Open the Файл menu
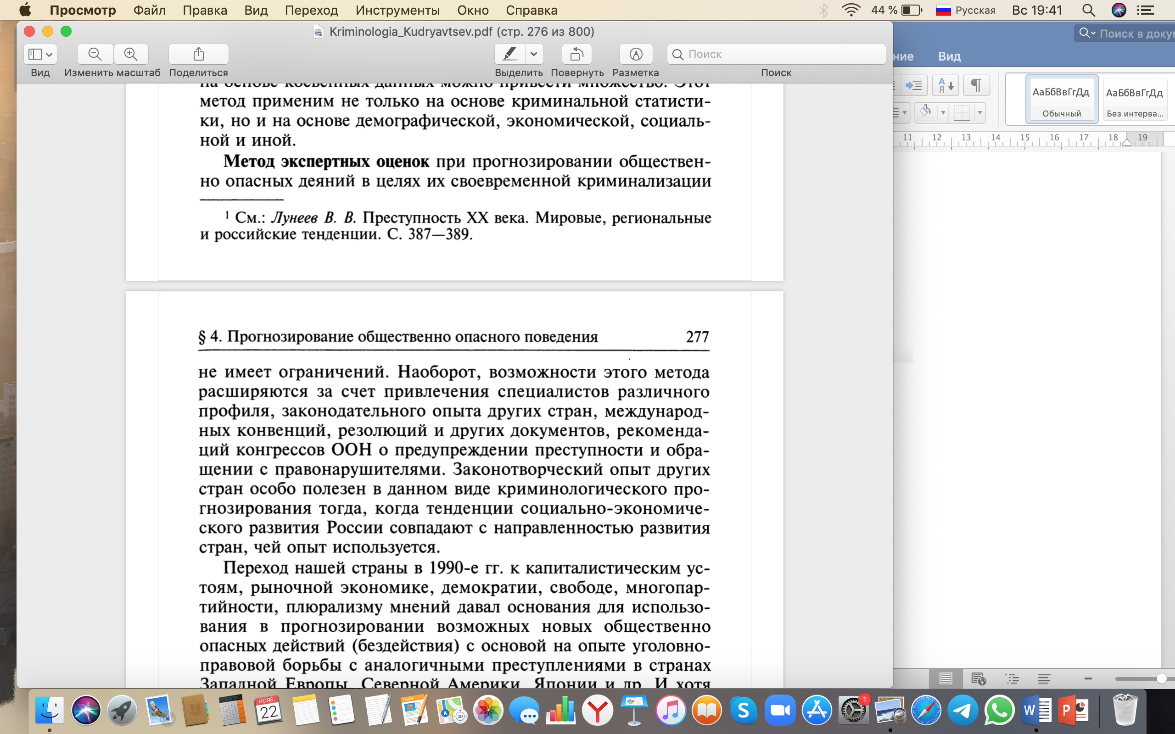This screenshot has height=734, width=1175. [x=150, y=10]
